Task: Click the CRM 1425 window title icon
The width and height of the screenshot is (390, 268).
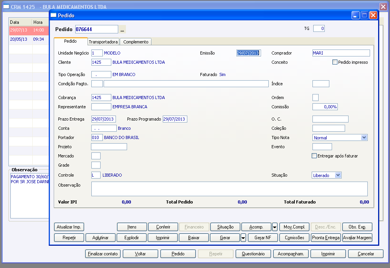Action: [5, 7]
